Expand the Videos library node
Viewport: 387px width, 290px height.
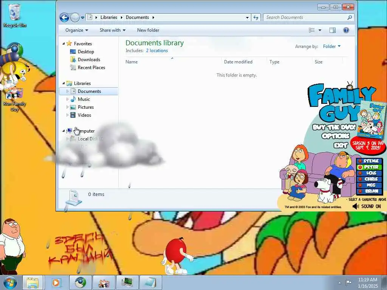tap(67, 115)
